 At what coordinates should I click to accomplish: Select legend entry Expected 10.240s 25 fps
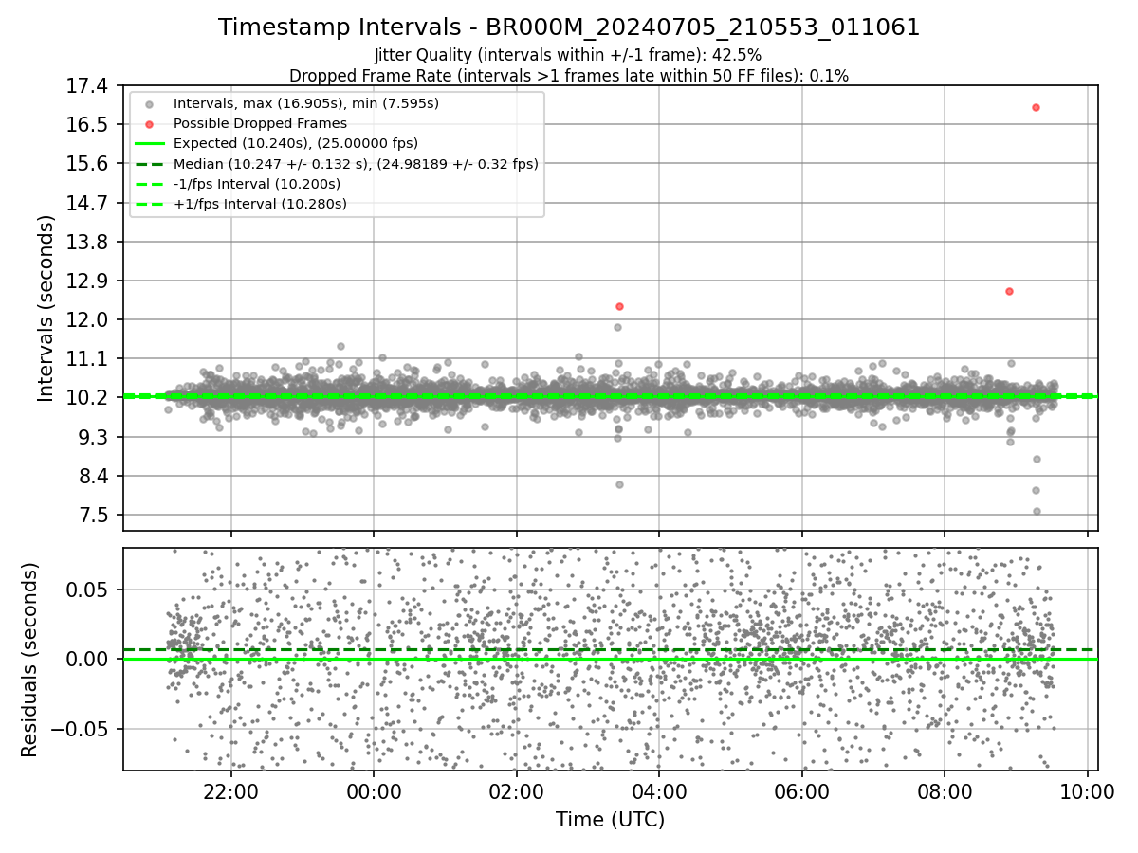pyautogui.click(x=296, y=143)
